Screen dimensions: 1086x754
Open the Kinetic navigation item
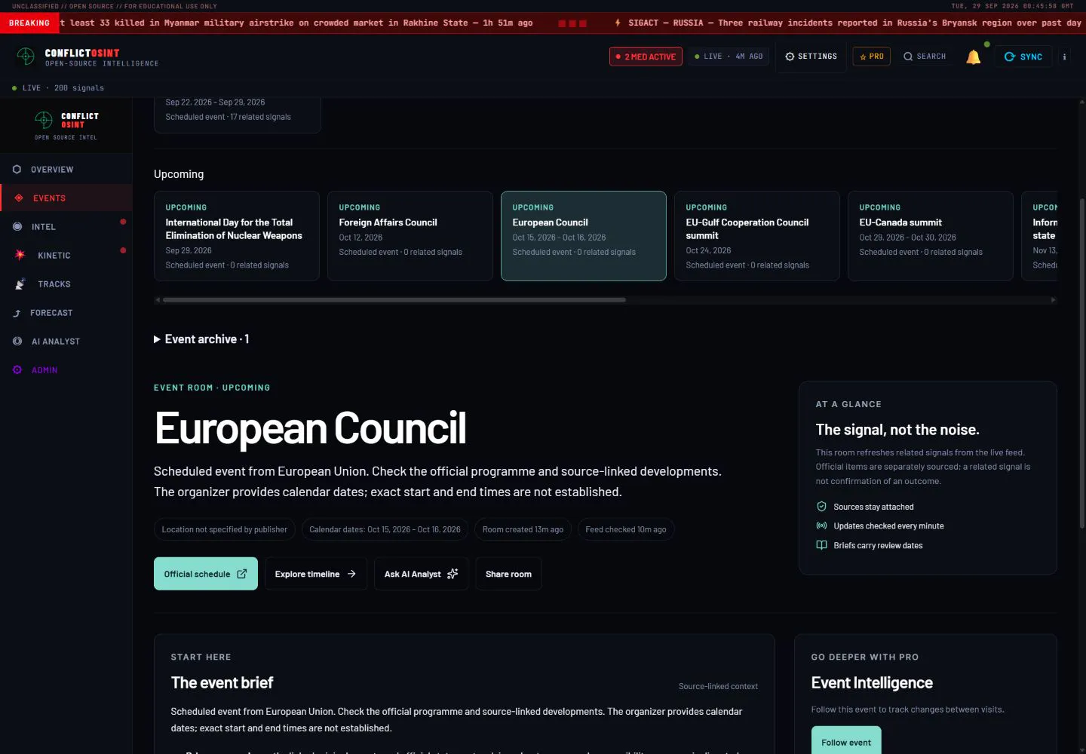tap(66, 256)
